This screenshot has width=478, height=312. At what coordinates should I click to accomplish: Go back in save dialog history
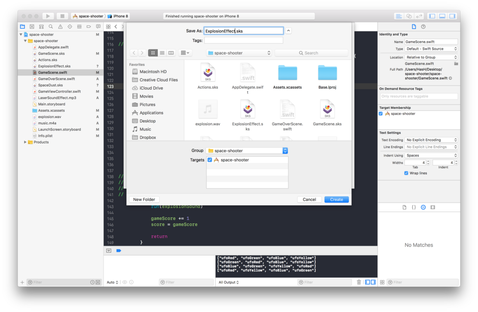pos(134,53)
